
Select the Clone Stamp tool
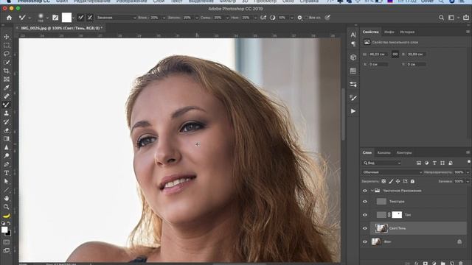[x=7, y=113]
